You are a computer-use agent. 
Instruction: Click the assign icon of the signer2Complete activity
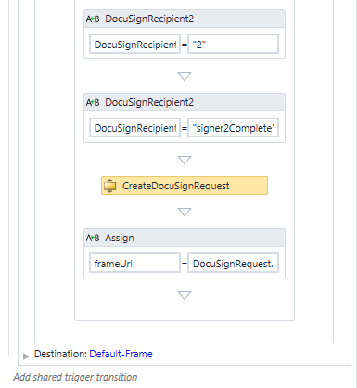93,103
